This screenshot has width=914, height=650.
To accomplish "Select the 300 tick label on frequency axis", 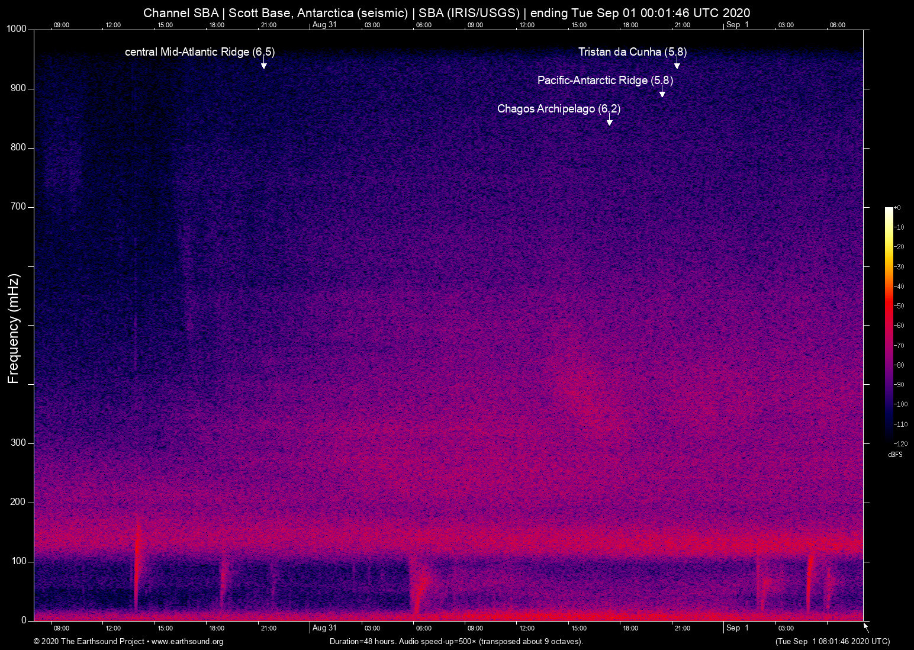I will (x=18, y=443).
